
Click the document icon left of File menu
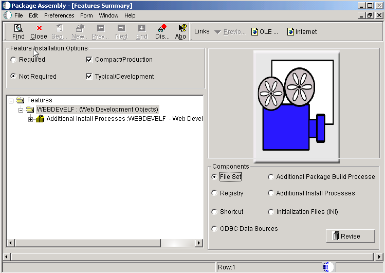coord(7,15)
